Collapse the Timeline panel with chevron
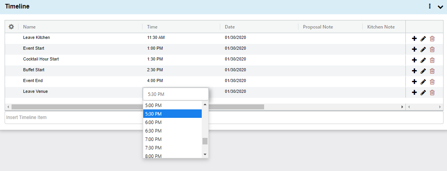Image resolution: width=447 pixels, height=171 pixels. (440, 7)
